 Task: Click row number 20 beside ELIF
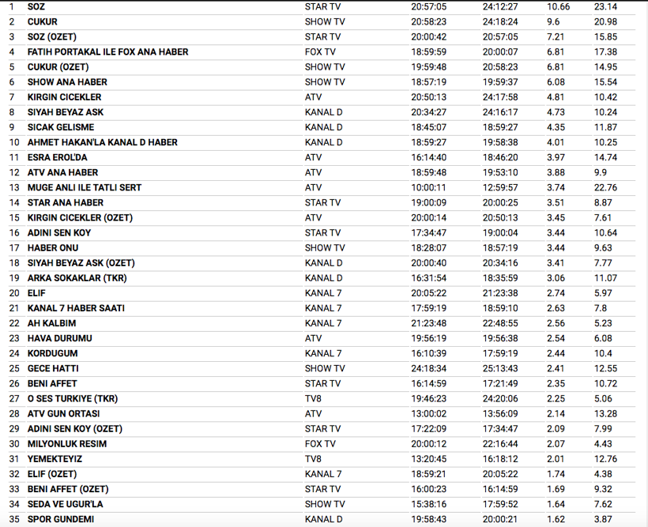(x=14, y=293)
